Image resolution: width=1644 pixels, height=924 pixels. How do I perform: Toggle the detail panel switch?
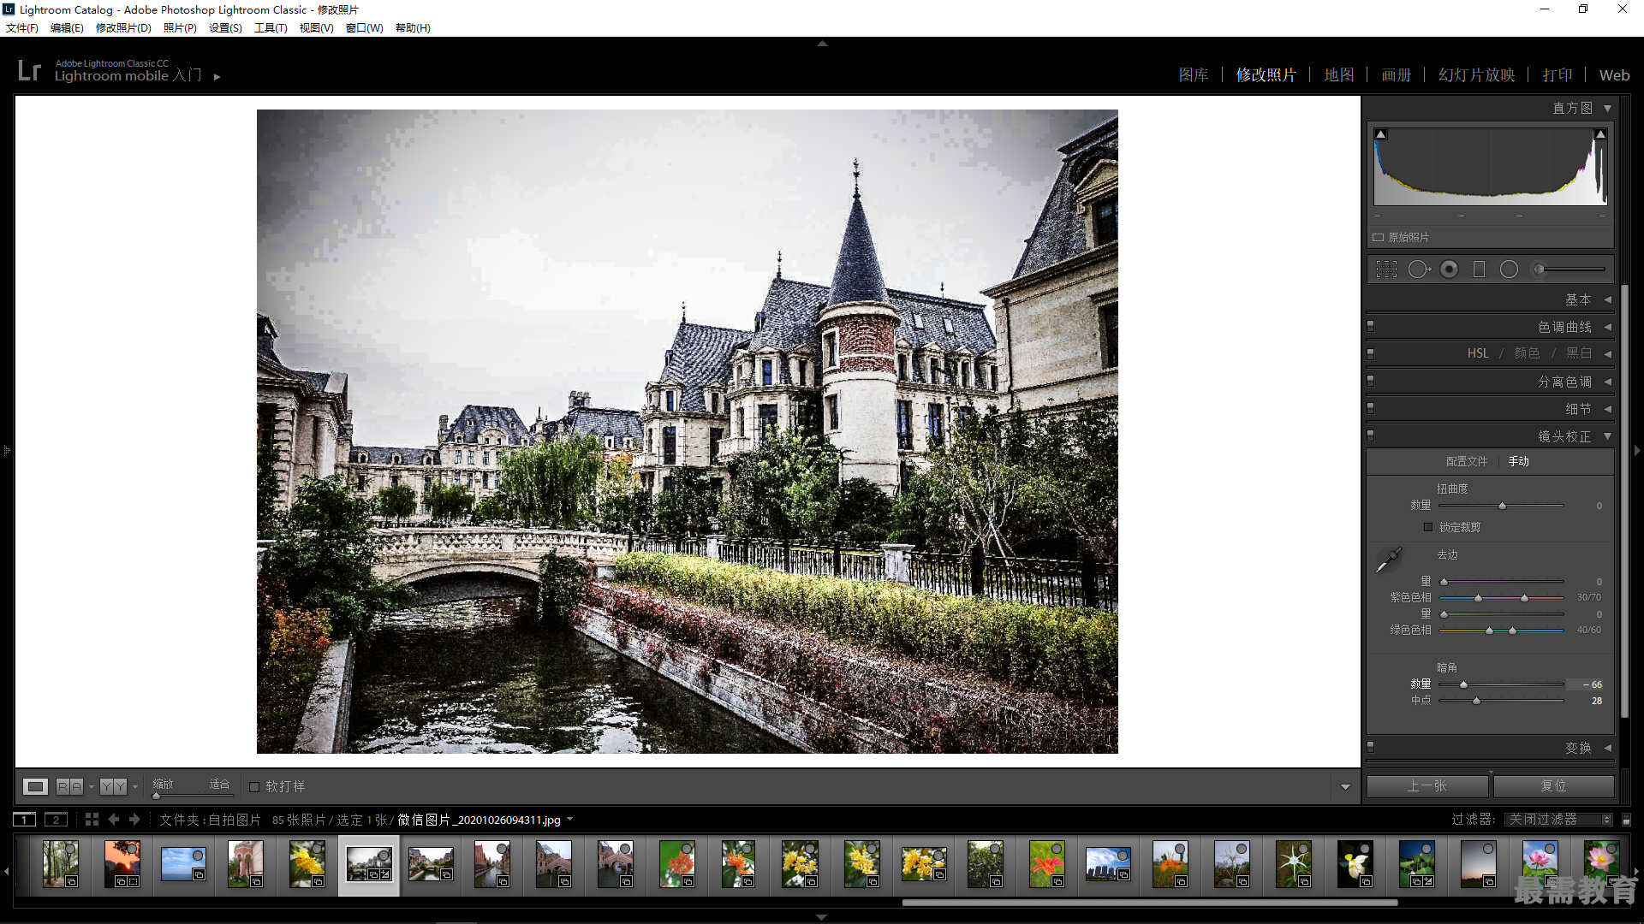coord(1371,408)
